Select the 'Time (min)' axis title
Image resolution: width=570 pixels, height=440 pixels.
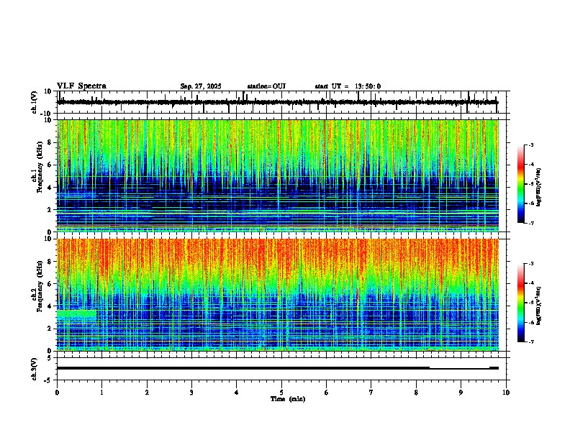click(288, 399)
